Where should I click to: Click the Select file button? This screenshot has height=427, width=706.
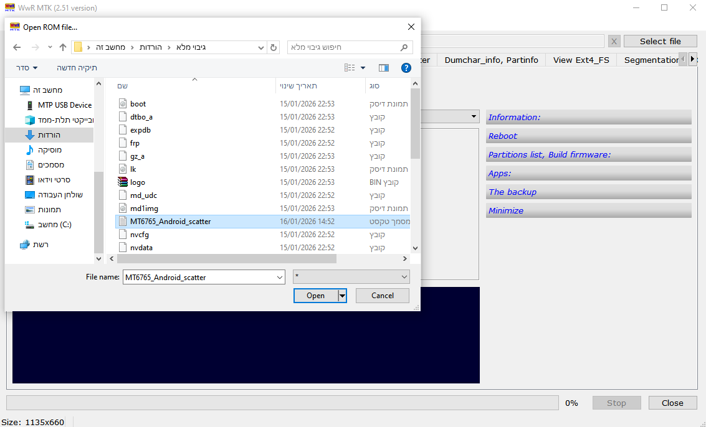point(660,41)
